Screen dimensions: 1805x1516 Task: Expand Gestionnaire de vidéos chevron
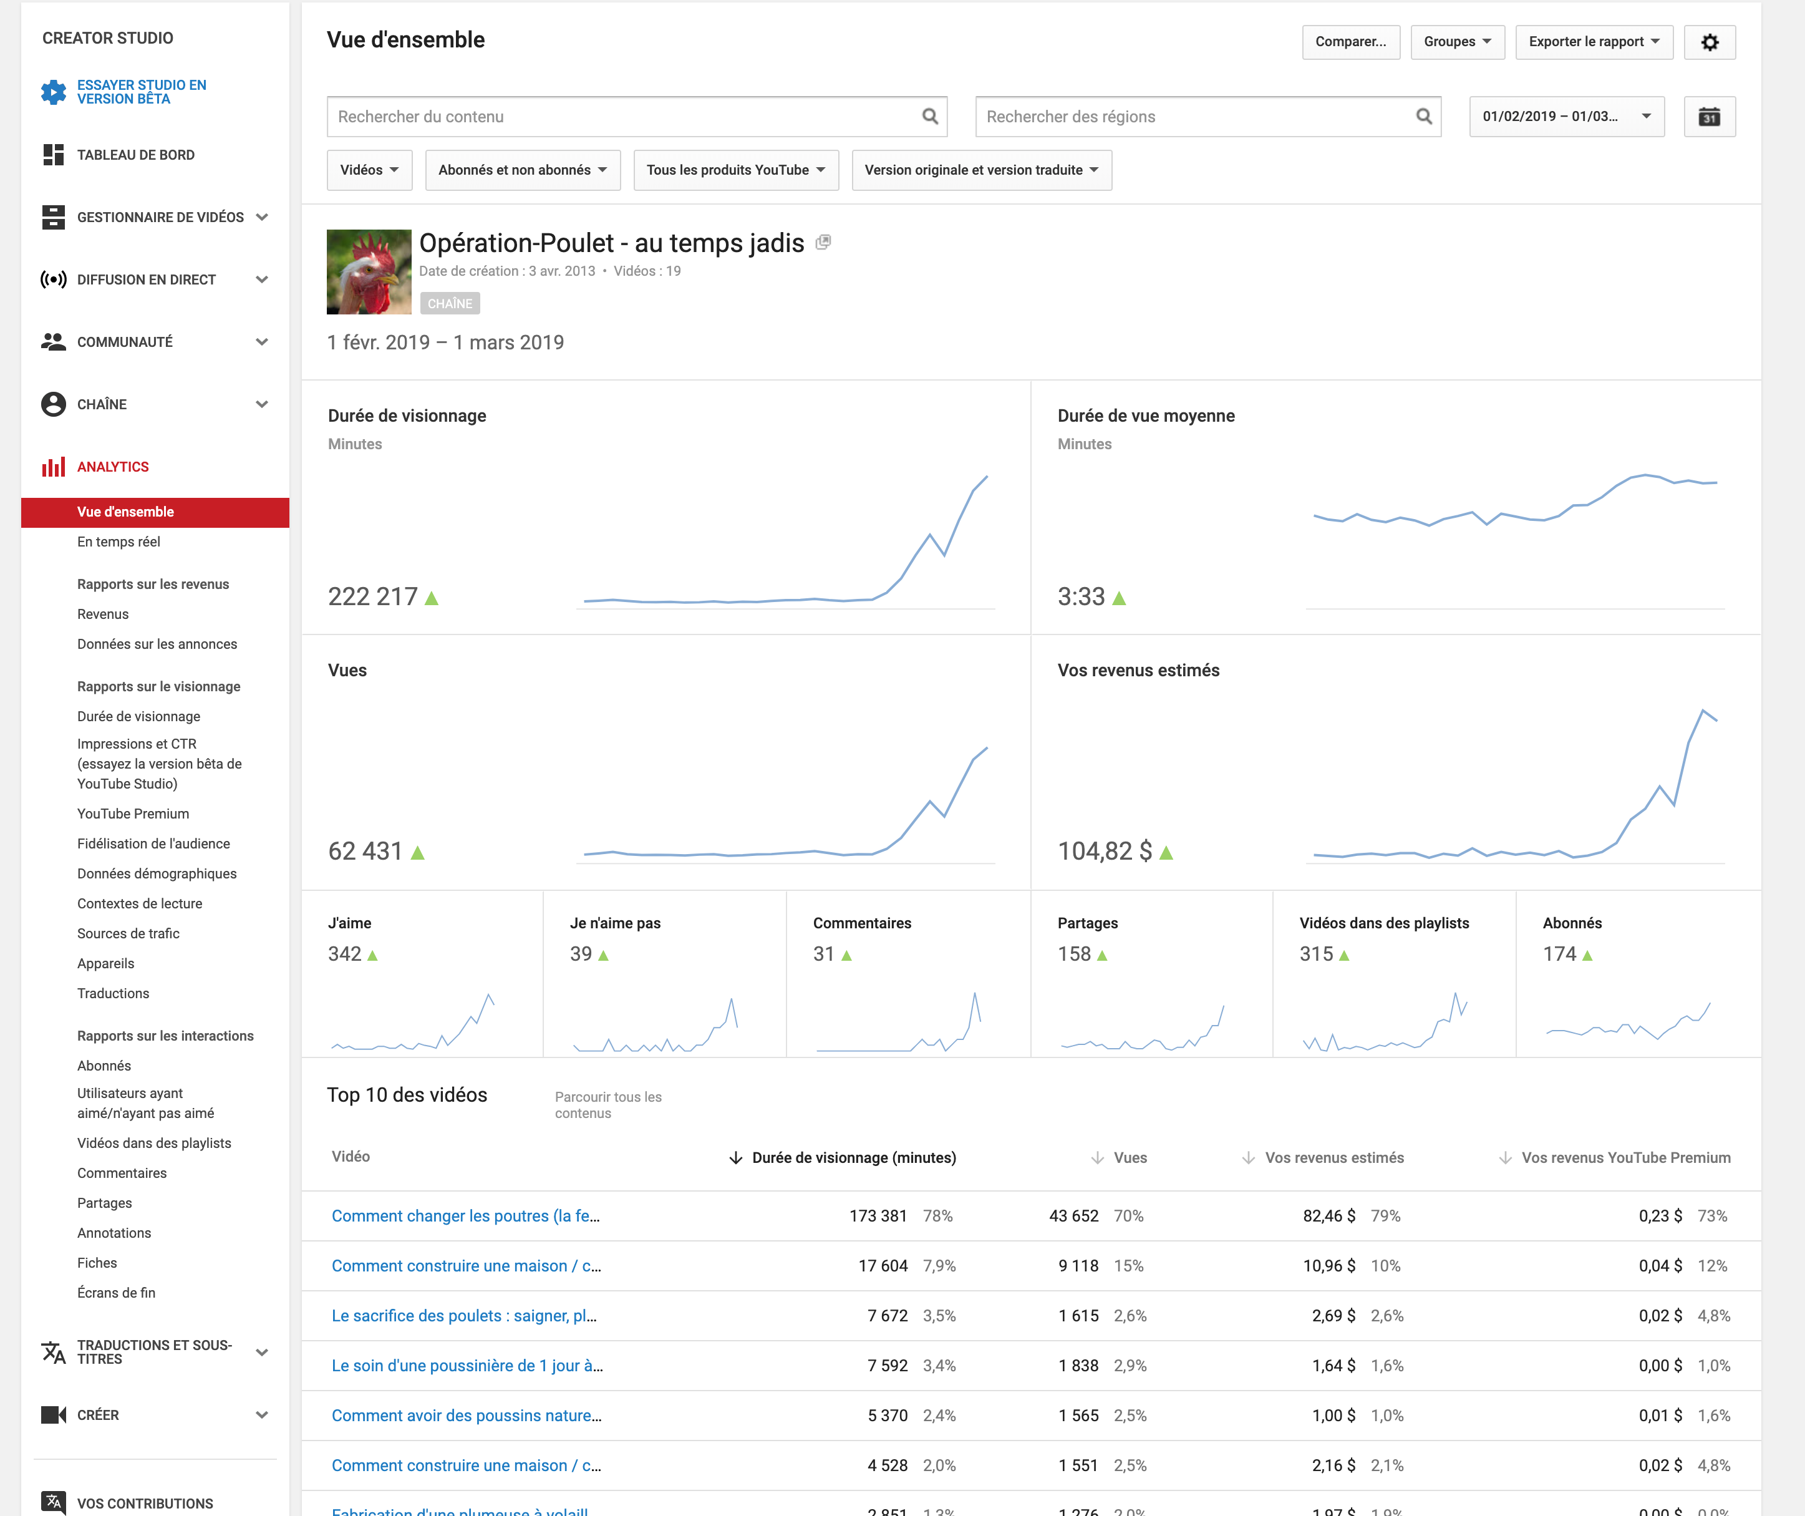coord(262,216)
